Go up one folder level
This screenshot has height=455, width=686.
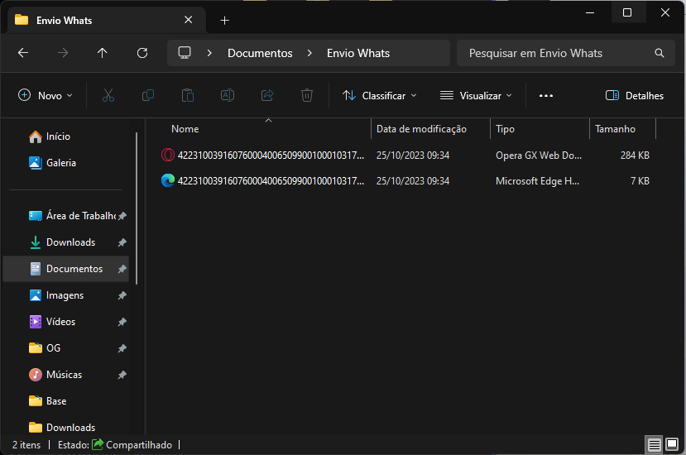[102, 53]
